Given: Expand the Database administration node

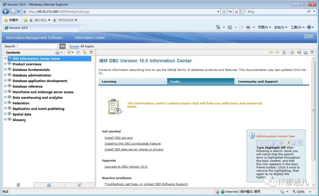Looking at the screenshot, I should point(6,75).
